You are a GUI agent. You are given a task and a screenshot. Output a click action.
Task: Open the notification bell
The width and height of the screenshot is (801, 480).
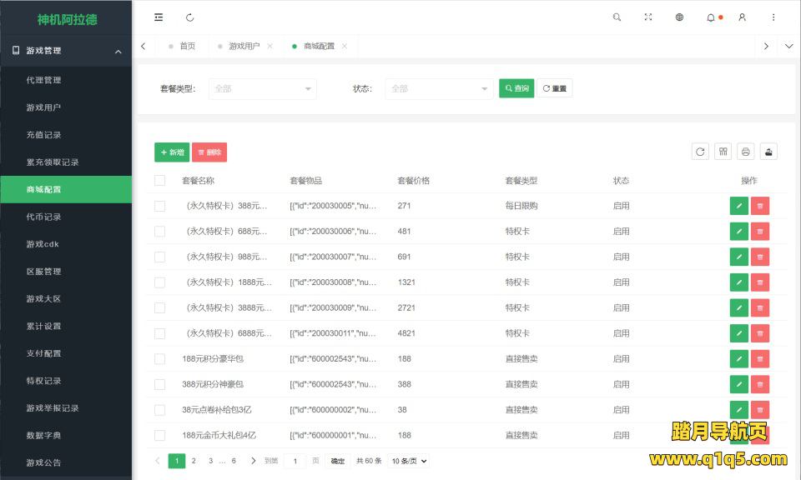pos(711,17)
